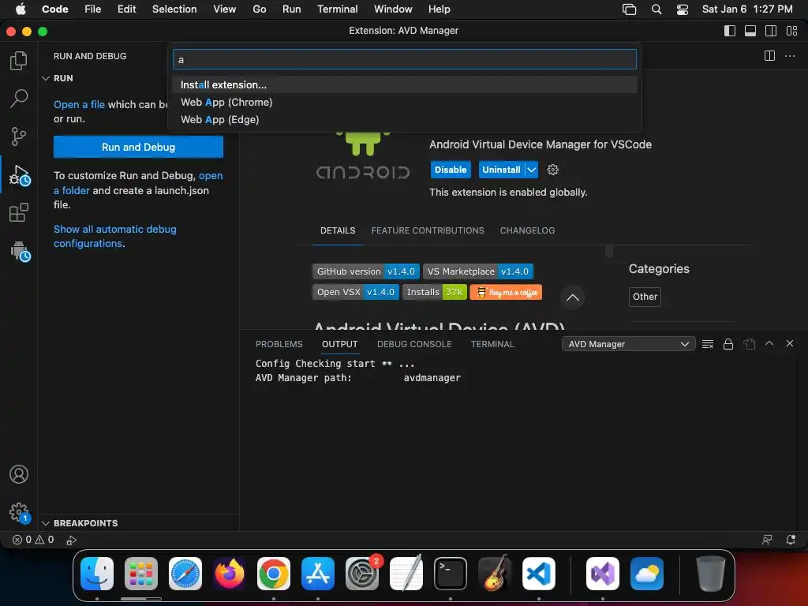
Task: Open errors and warnings count in status bar
Action: tap(33, 540)
